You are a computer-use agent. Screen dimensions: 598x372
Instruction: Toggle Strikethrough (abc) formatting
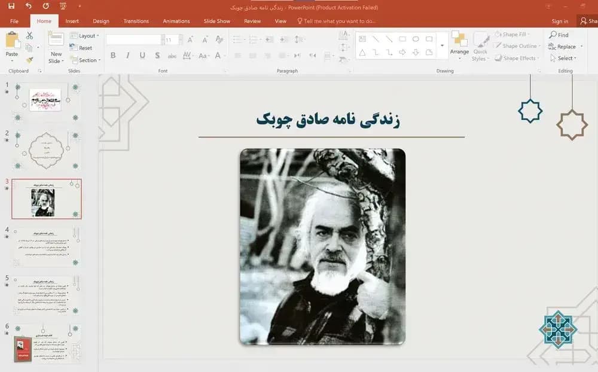pos(172,56)
